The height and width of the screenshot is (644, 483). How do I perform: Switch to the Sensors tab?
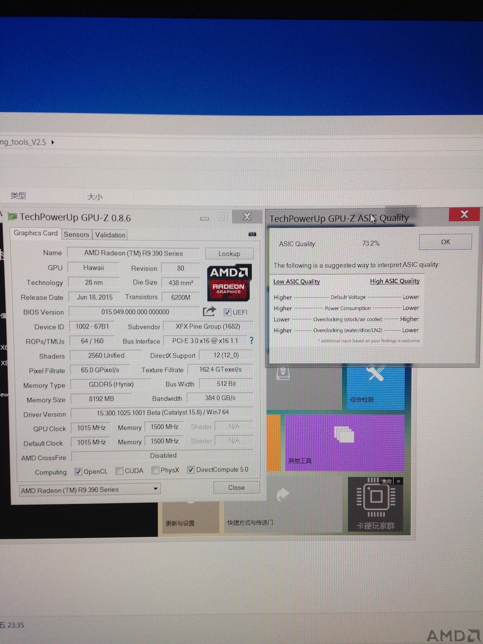coord(76,234)
